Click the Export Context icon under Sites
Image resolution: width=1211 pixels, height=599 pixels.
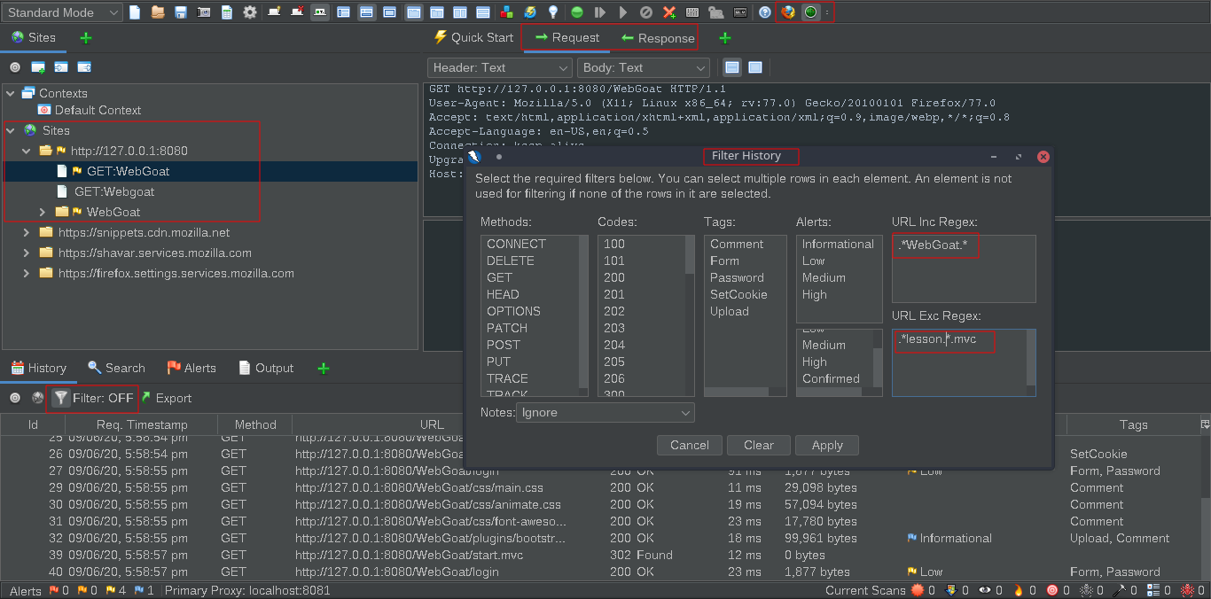click(84, 67)
